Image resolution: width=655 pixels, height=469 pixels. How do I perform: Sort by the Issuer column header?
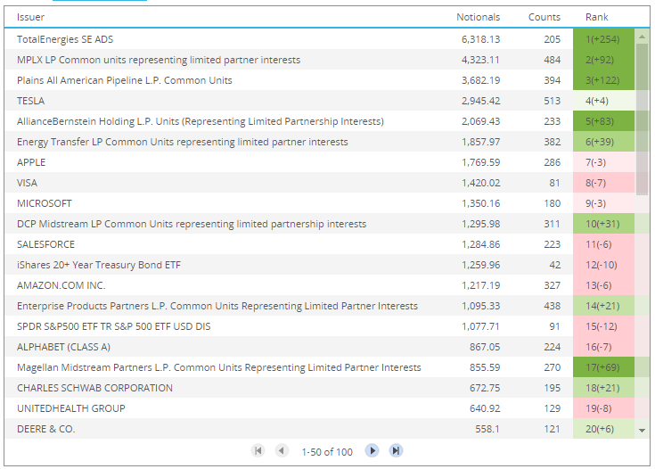point(30,17)
